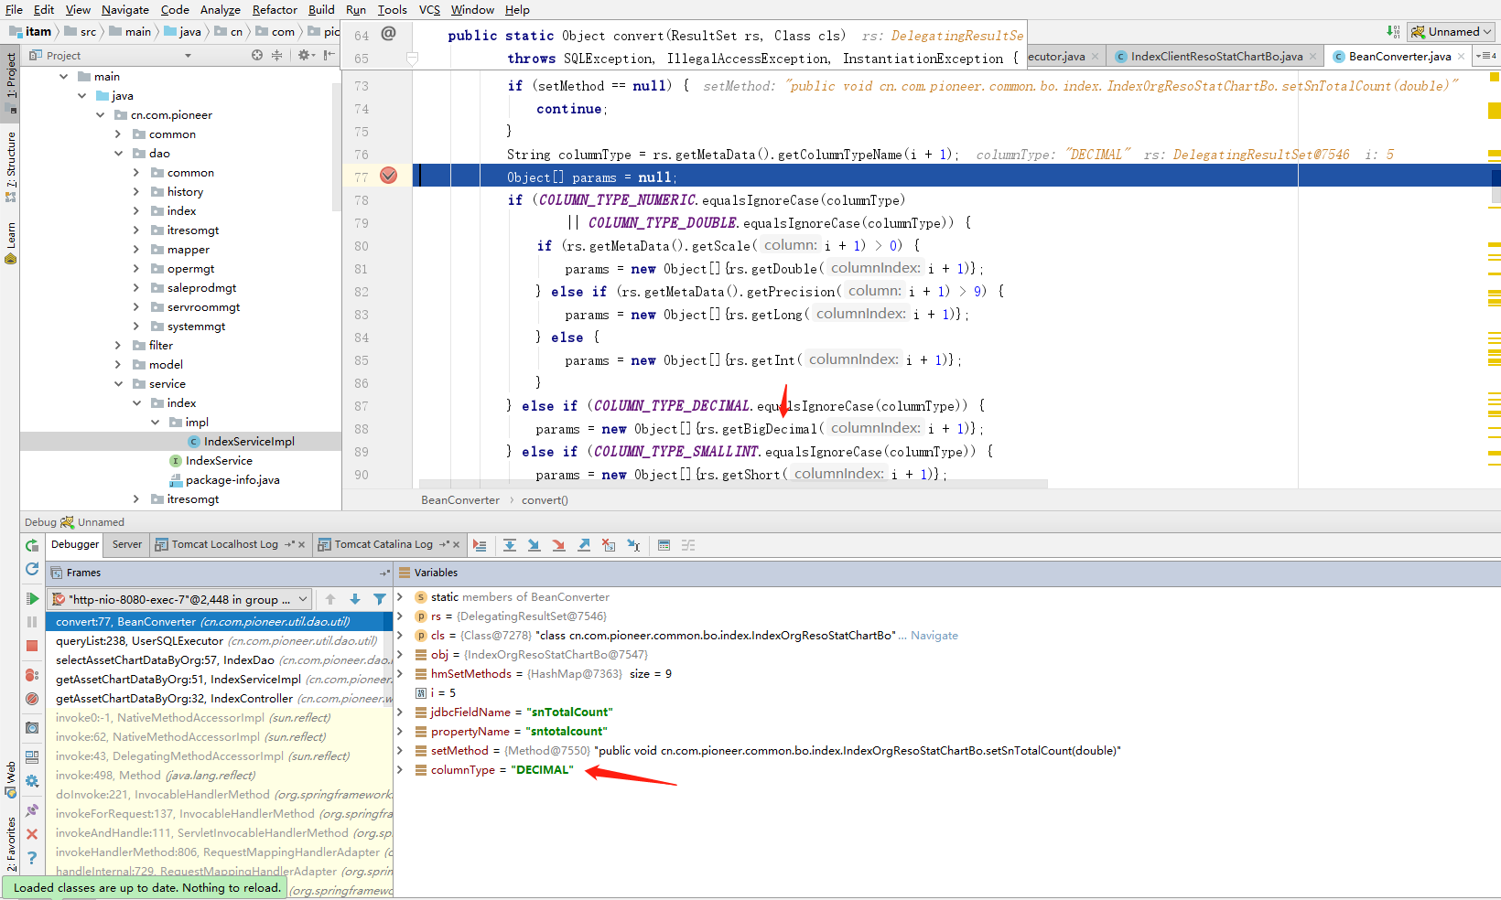
Task: Select queryList:238 UserSQLExecutor frame
Action: click(220, 641)
